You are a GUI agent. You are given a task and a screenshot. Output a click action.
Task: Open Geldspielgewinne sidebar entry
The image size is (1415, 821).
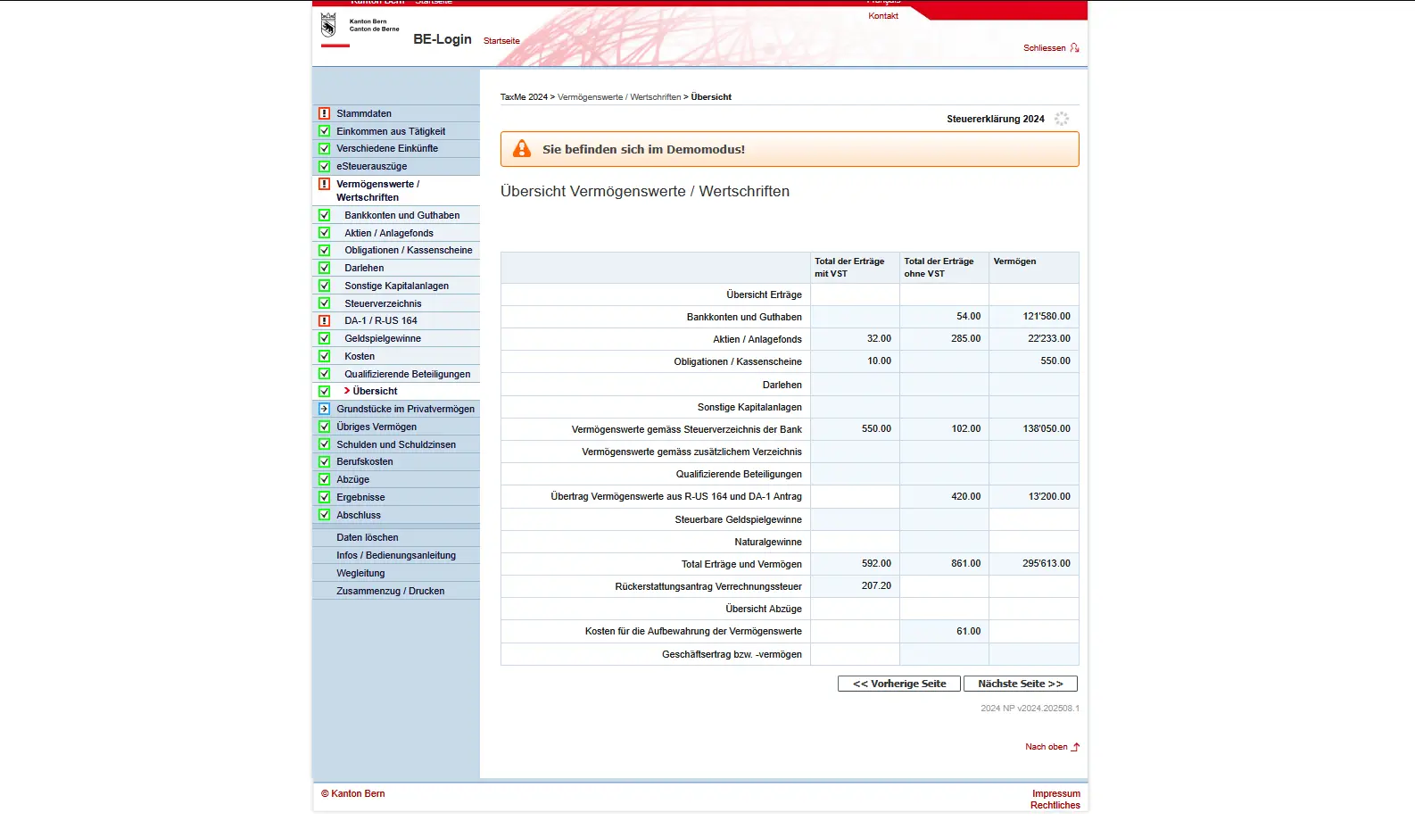pos(383,338)
